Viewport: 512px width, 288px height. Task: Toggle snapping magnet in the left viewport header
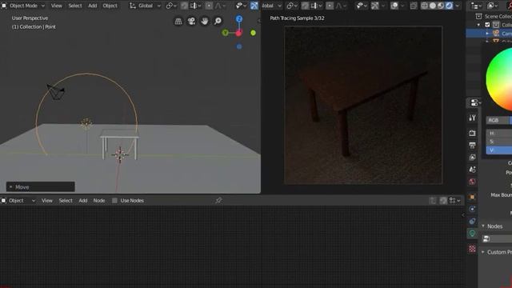(x=185, y=6)
